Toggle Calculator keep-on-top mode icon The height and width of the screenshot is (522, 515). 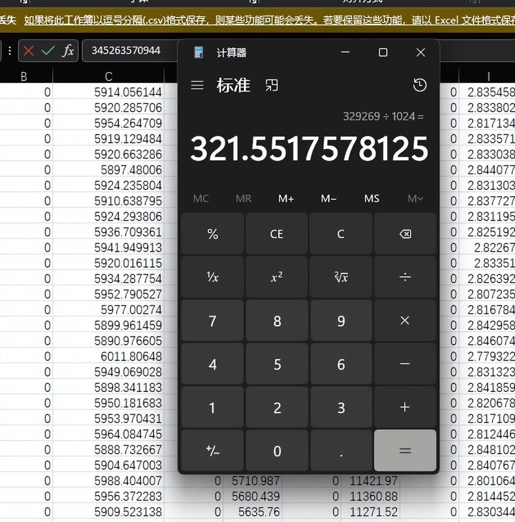coord(272,85)
